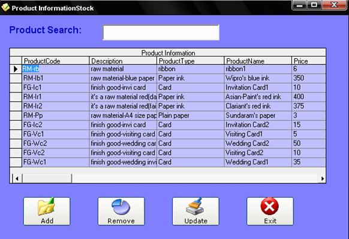Click the app icon in the title bar
The image size is (349, 239).
(x=5, y=8)
